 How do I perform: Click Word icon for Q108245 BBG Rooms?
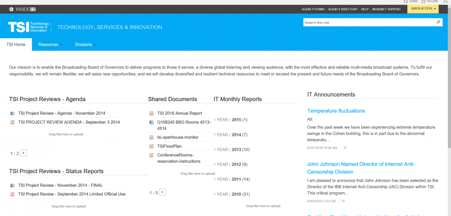coord(151,122)
